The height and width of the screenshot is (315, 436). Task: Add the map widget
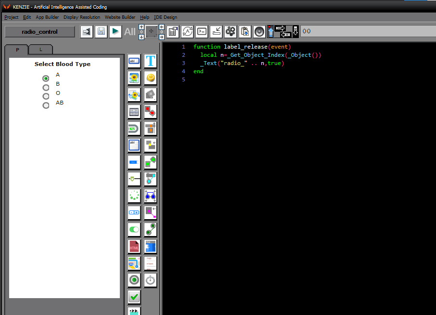point(134,263)
